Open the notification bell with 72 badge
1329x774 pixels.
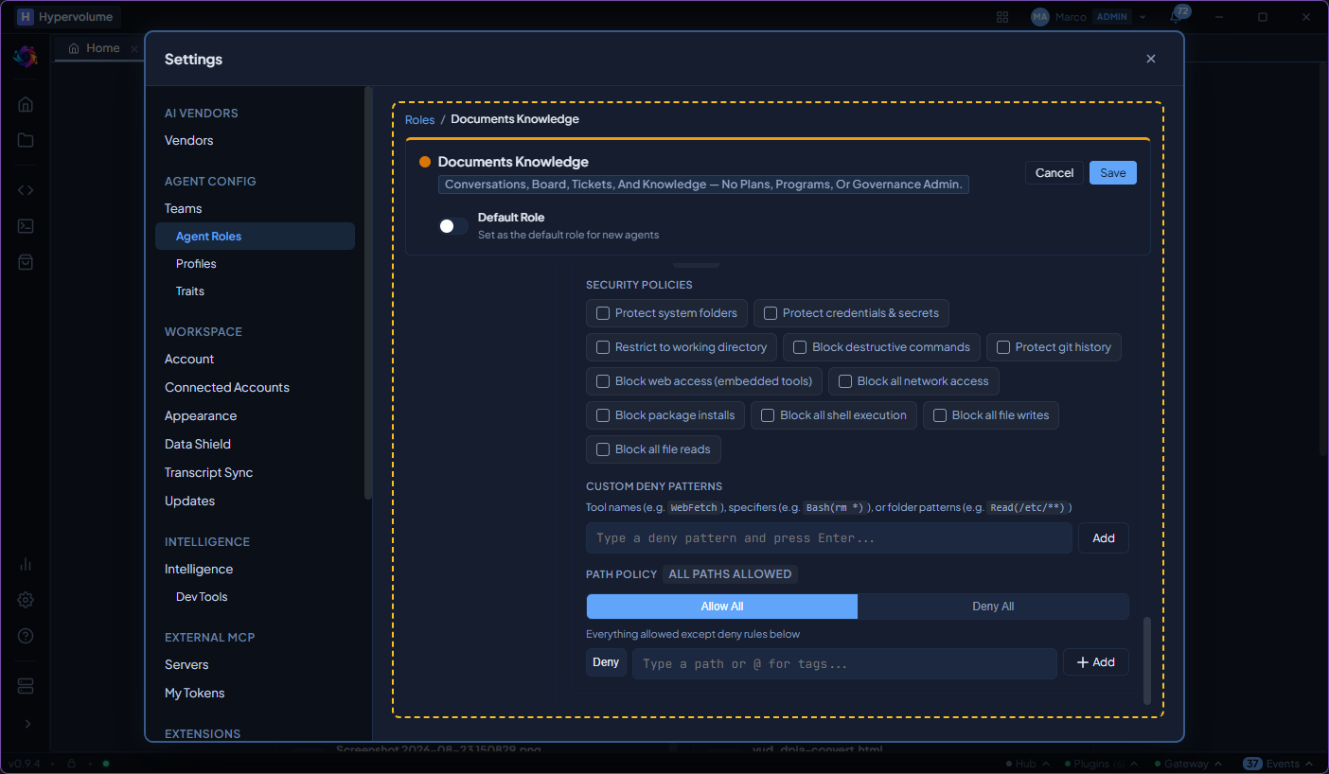coord(1176,17)
